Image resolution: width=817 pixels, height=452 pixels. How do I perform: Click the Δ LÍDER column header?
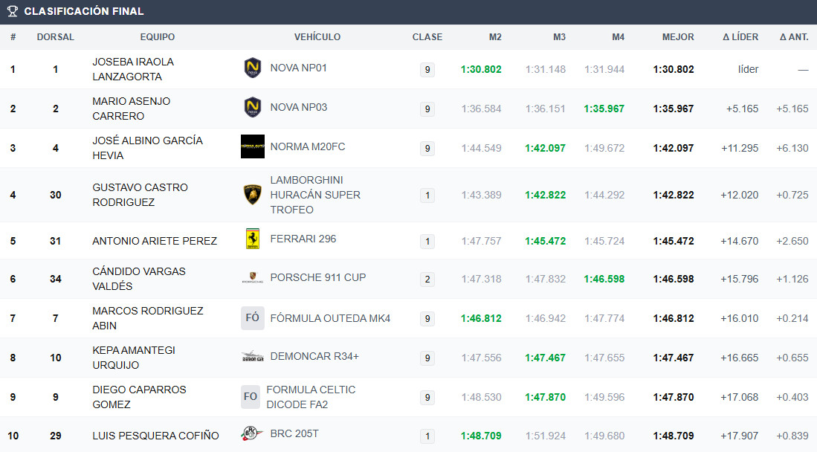click(740, 37)
